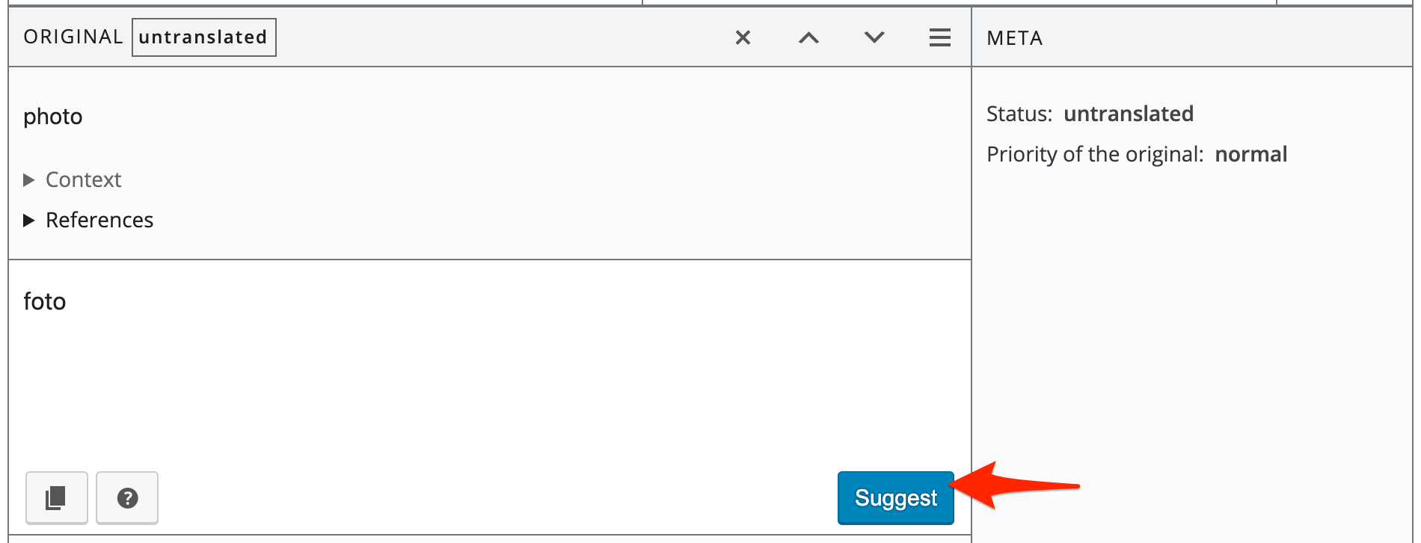Expand the Context disclosure triangle
This screenshot has width=1421, height=543.
pyautogui.click(x=29, y=180)
